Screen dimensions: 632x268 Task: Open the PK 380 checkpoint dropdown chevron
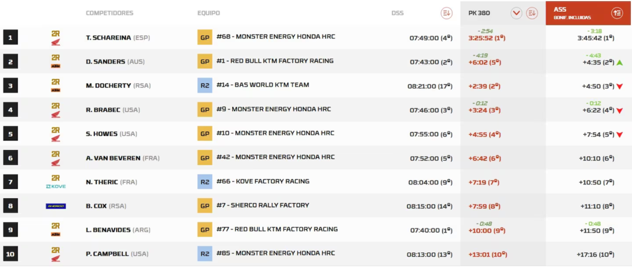click(x=516, y=13)
